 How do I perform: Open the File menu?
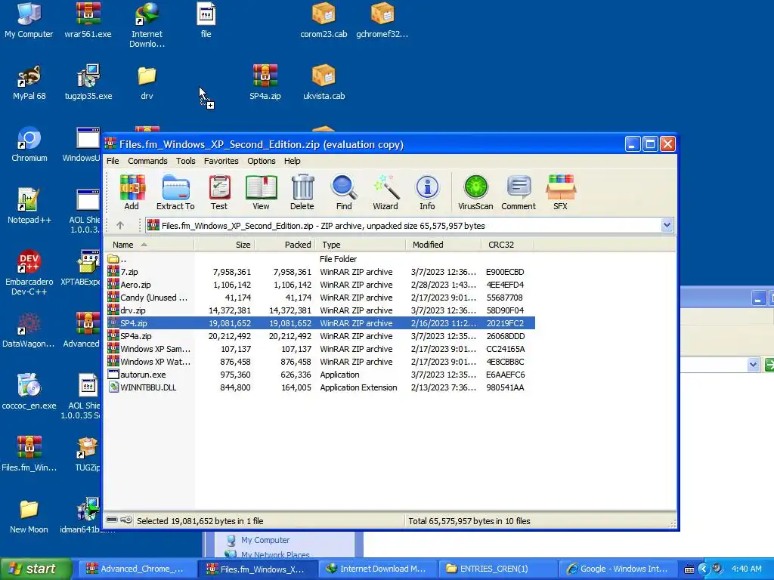point(113,161)
